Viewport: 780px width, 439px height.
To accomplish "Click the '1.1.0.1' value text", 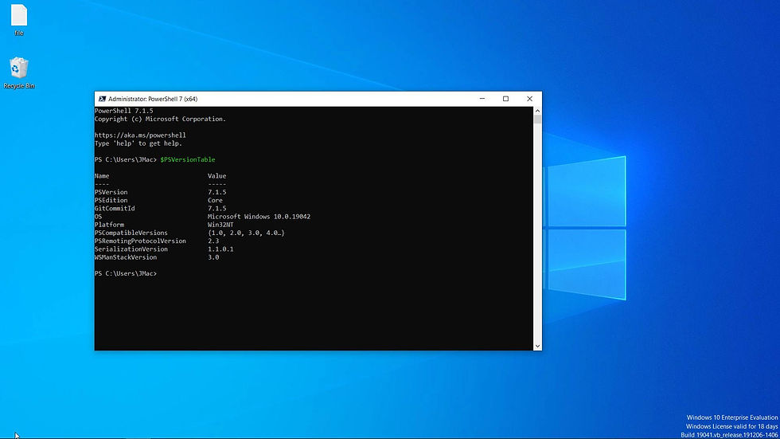I will pyautogui.click(x=220, y=249).
